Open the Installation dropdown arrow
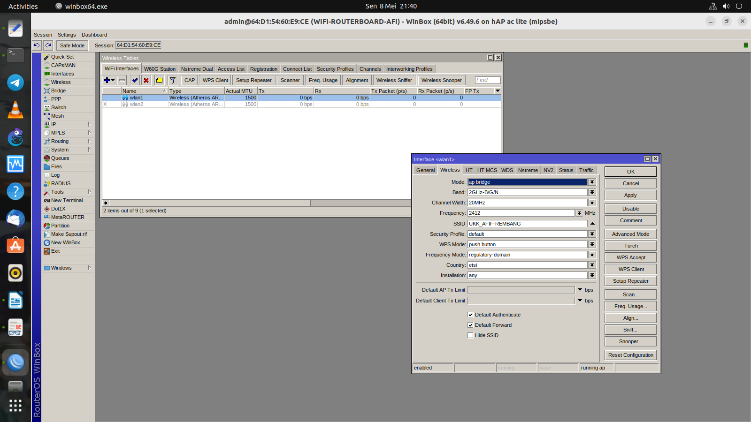Screen dimensions: 751x422 click(592, 275)
